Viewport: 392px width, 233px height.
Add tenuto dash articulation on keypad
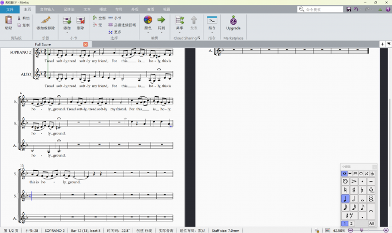371,181
